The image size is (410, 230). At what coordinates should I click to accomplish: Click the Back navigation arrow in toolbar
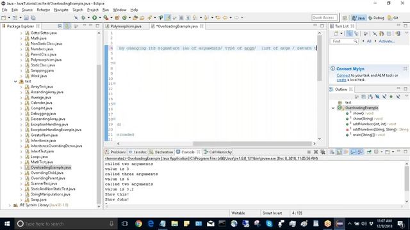[225, 17]
